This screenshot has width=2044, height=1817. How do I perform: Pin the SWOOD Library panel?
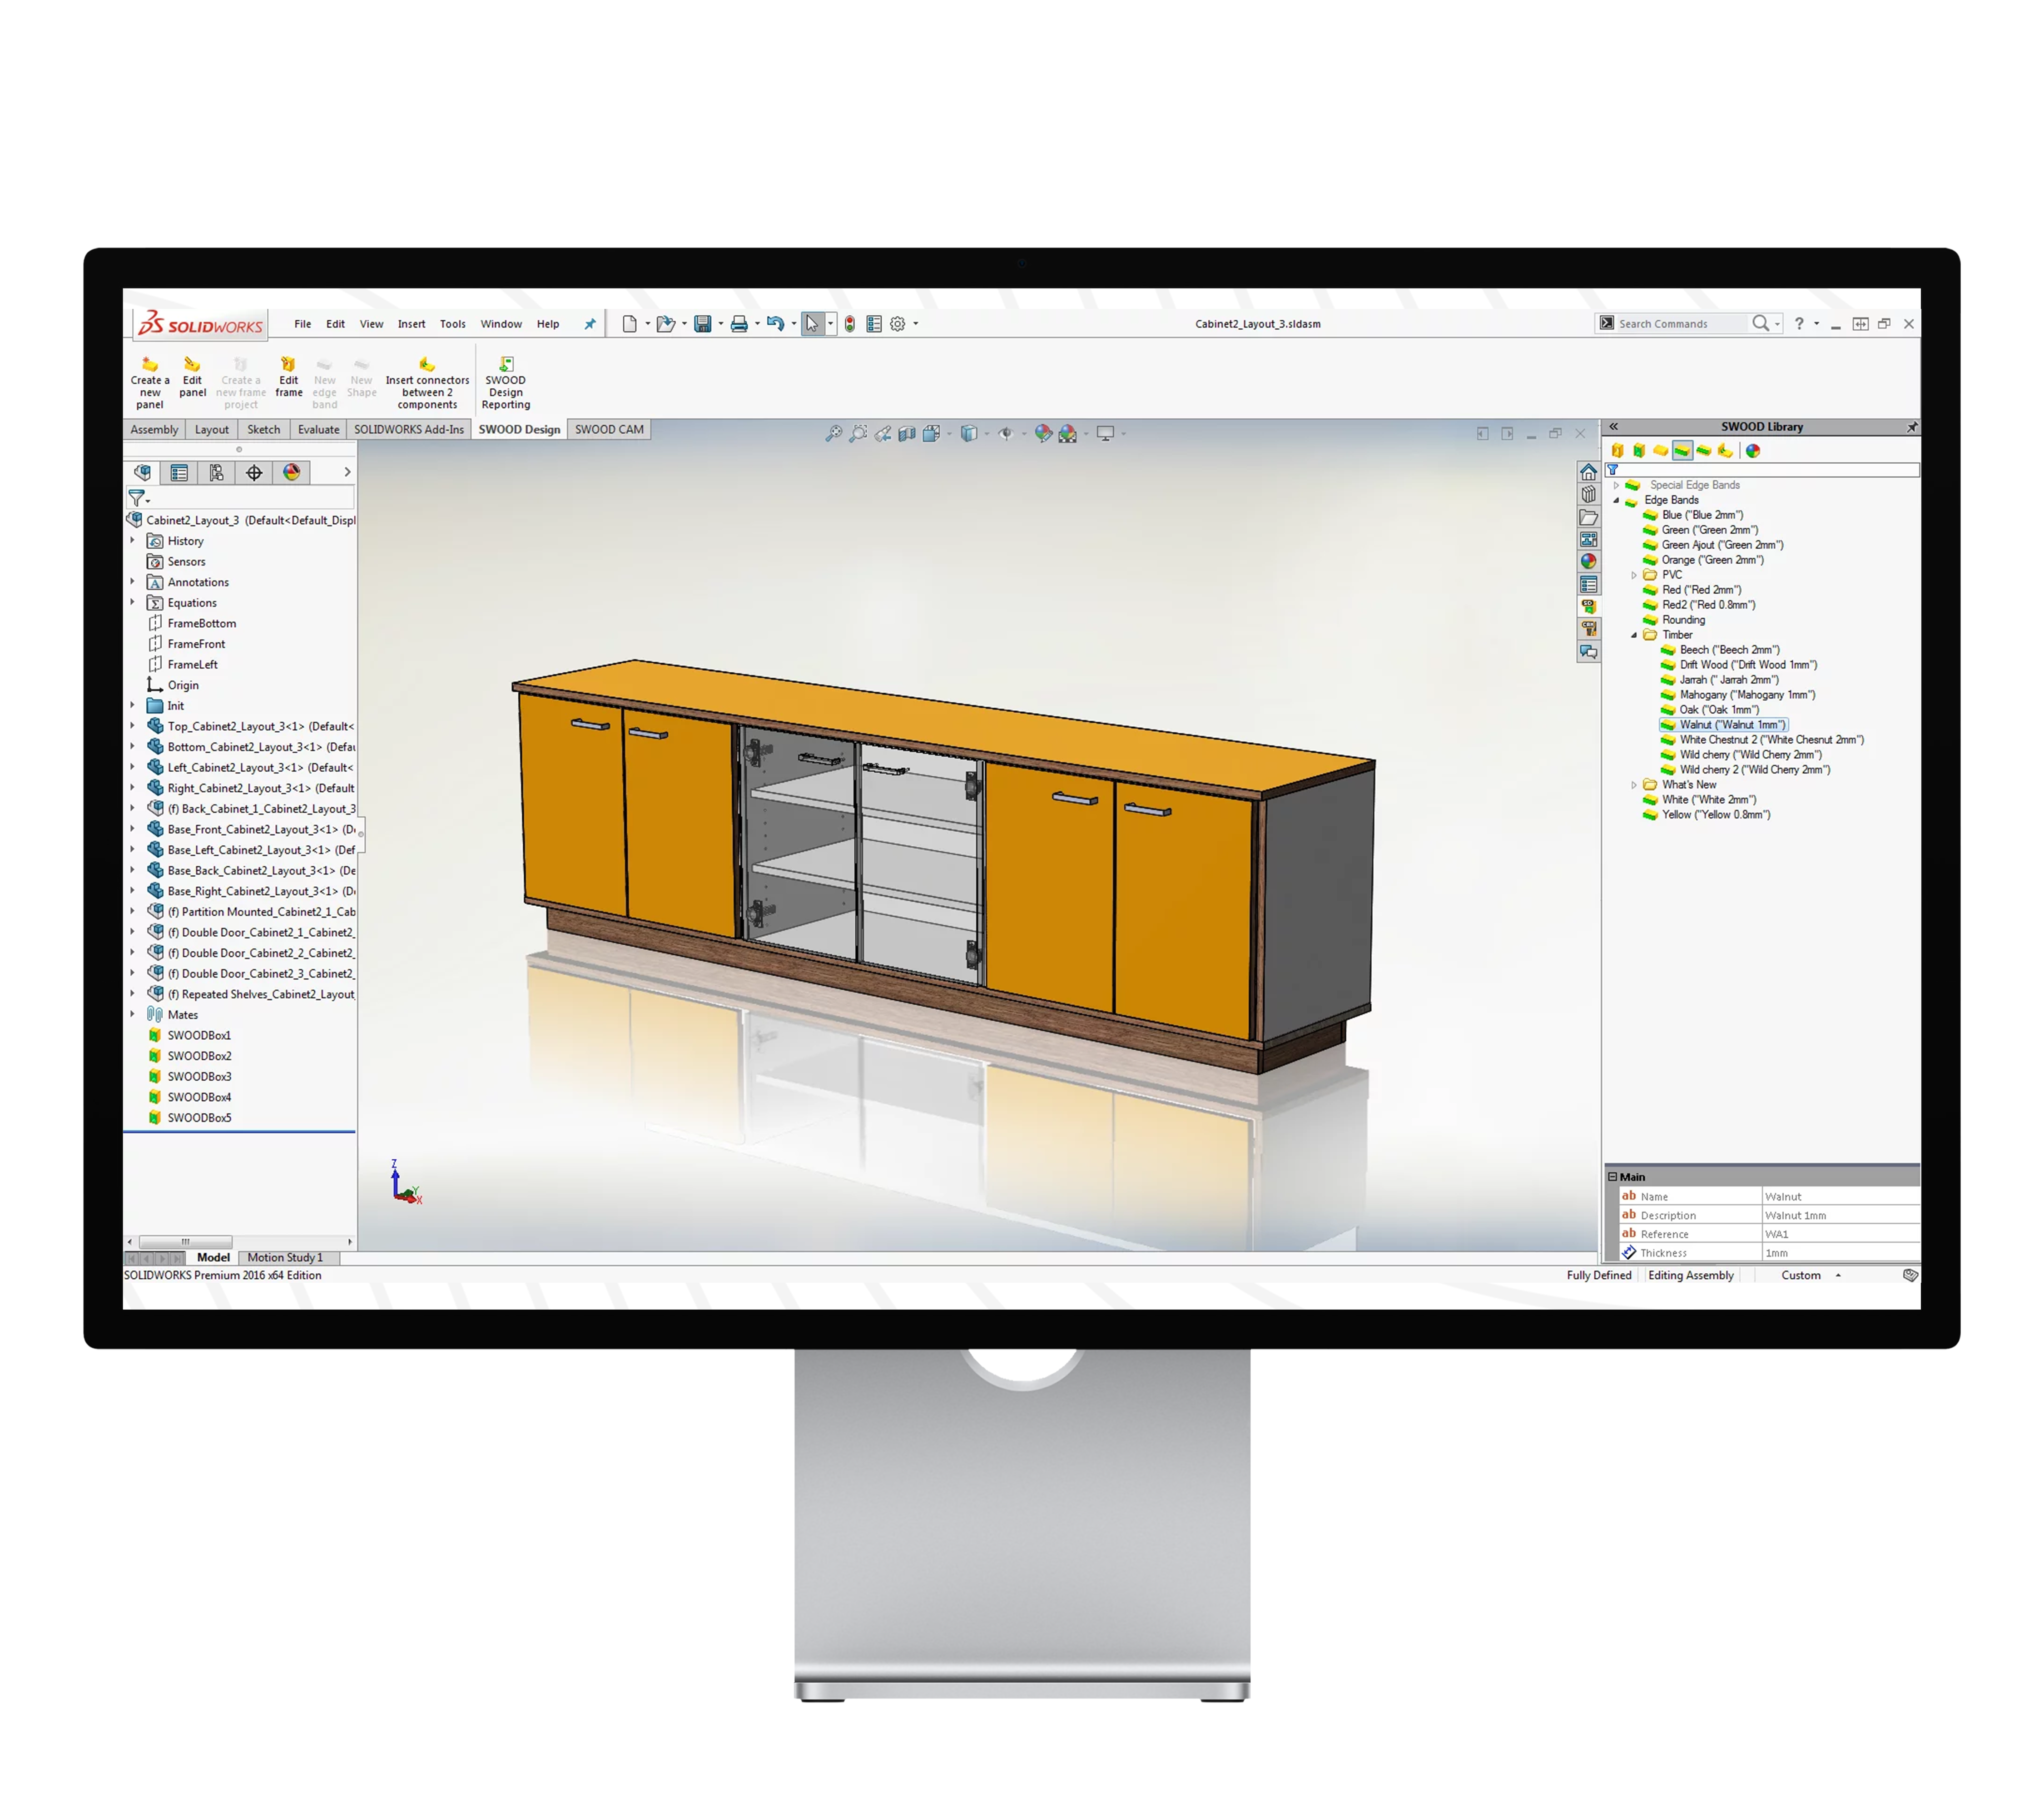pyautogui.click(x=1911, y=427)
